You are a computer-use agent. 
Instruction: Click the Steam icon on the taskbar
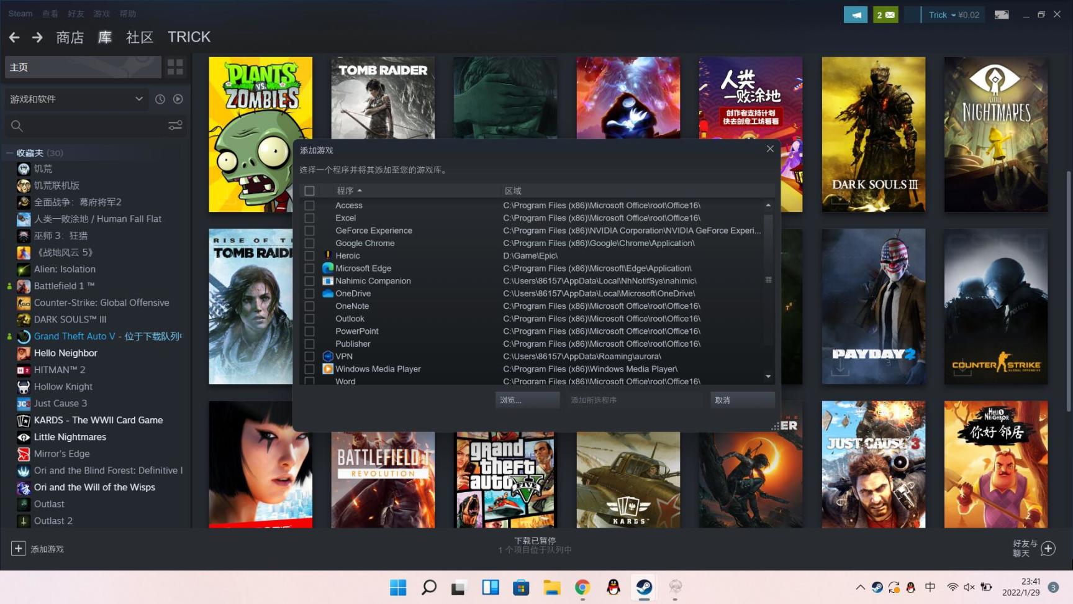click(644, 587)
